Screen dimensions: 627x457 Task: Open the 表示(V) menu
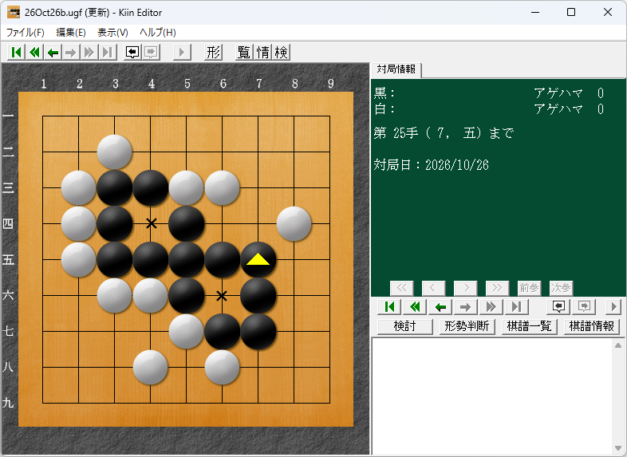click(112, 33)
